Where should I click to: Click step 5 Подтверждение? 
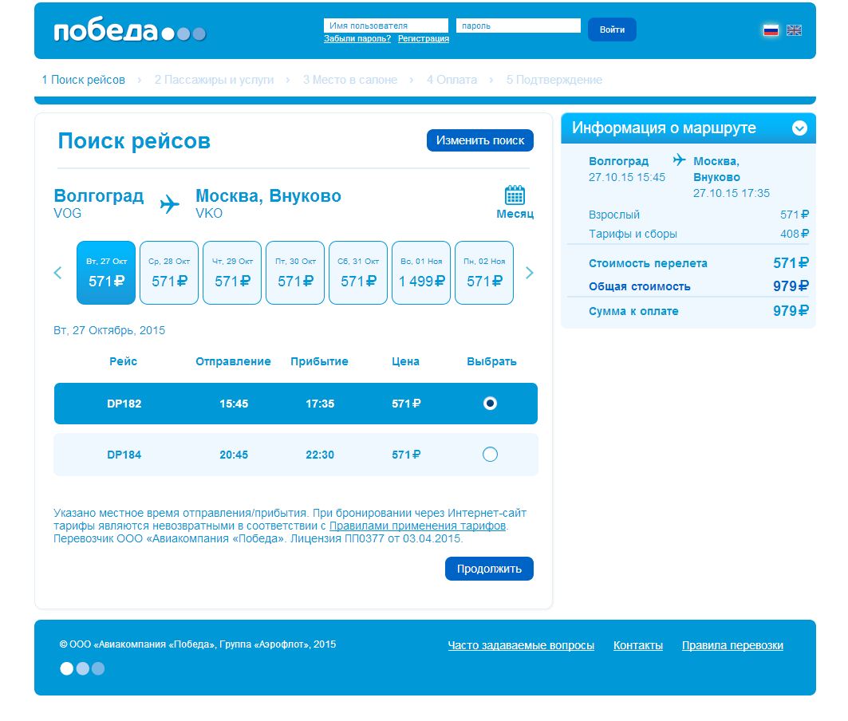[x=554, y=80]
